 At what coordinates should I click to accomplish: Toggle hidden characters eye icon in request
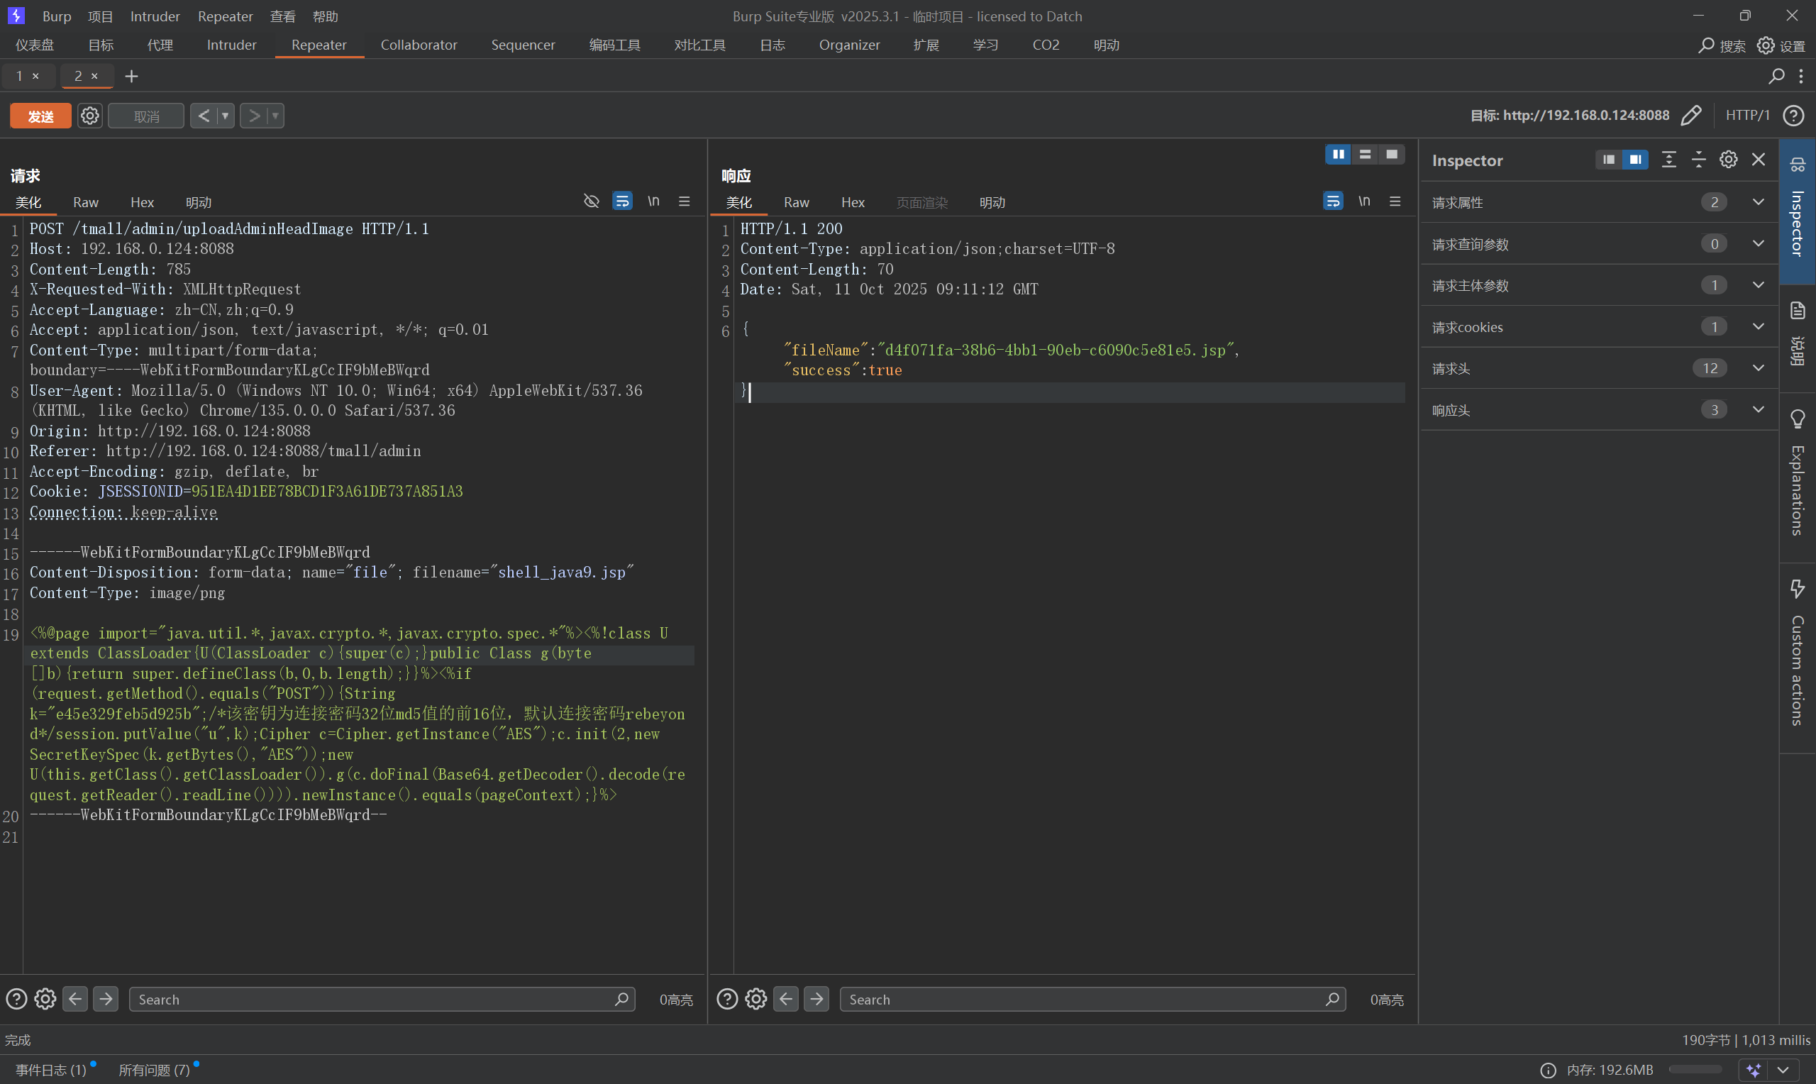click(x=591, y=201)
